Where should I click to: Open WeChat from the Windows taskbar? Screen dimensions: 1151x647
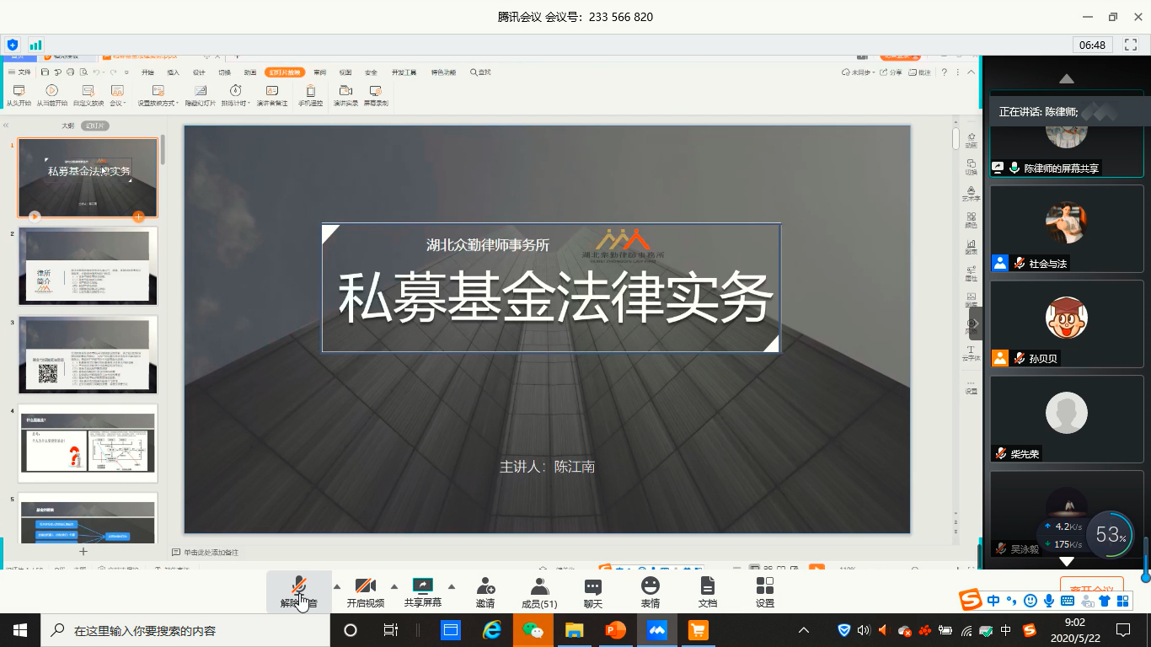coord(532,630)
